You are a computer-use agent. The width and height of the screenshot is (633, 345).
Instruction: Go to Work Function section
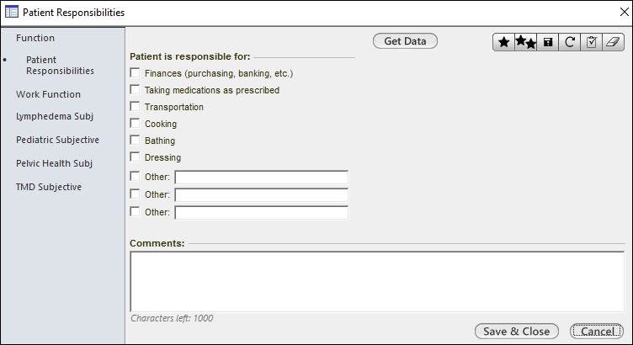[x=48, y=94]
